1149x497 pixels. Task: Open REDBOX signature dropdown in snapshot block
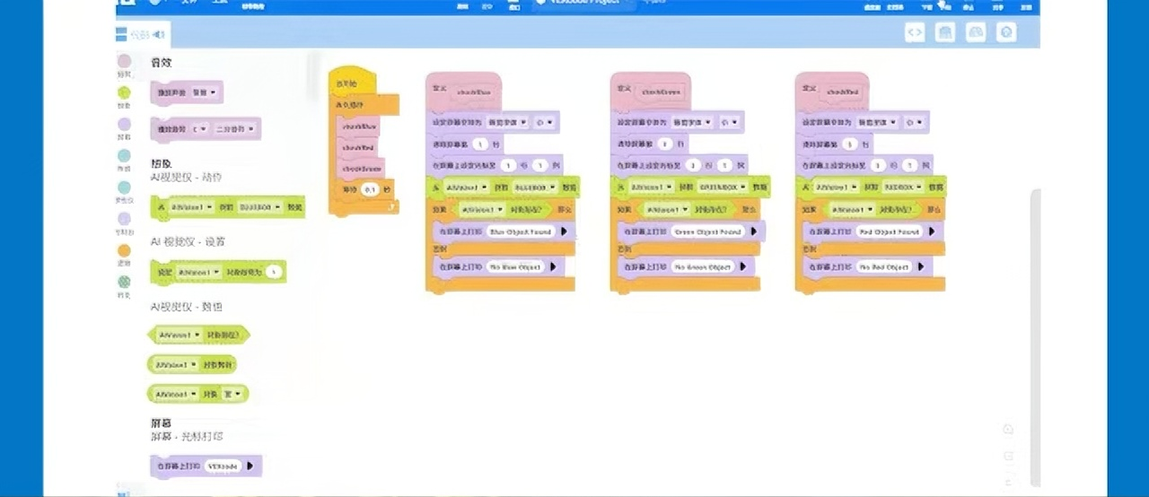(904, 187)
